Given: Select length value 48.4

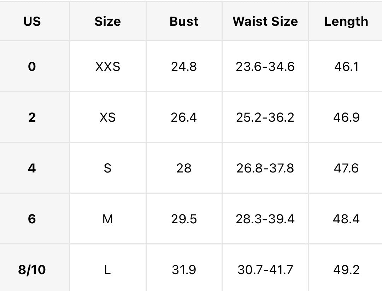Looking at the screenshot, I should (x=346, y=219).
